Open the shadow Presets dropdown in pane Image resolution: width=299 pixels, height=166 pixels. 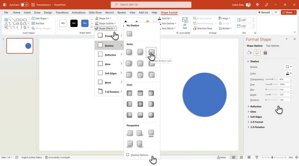(288, 67)
